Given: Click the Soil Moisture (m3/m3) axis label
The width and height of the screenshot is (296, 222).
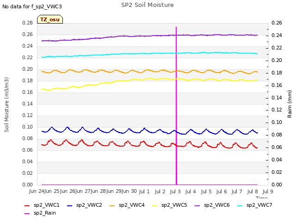Looking at the screenshot, I should 6,105.
